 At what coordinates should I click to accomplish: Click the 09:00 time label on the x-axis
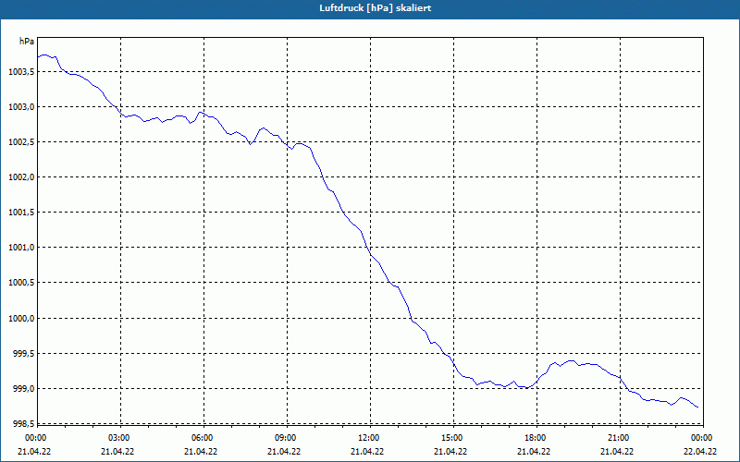point(287,438)
